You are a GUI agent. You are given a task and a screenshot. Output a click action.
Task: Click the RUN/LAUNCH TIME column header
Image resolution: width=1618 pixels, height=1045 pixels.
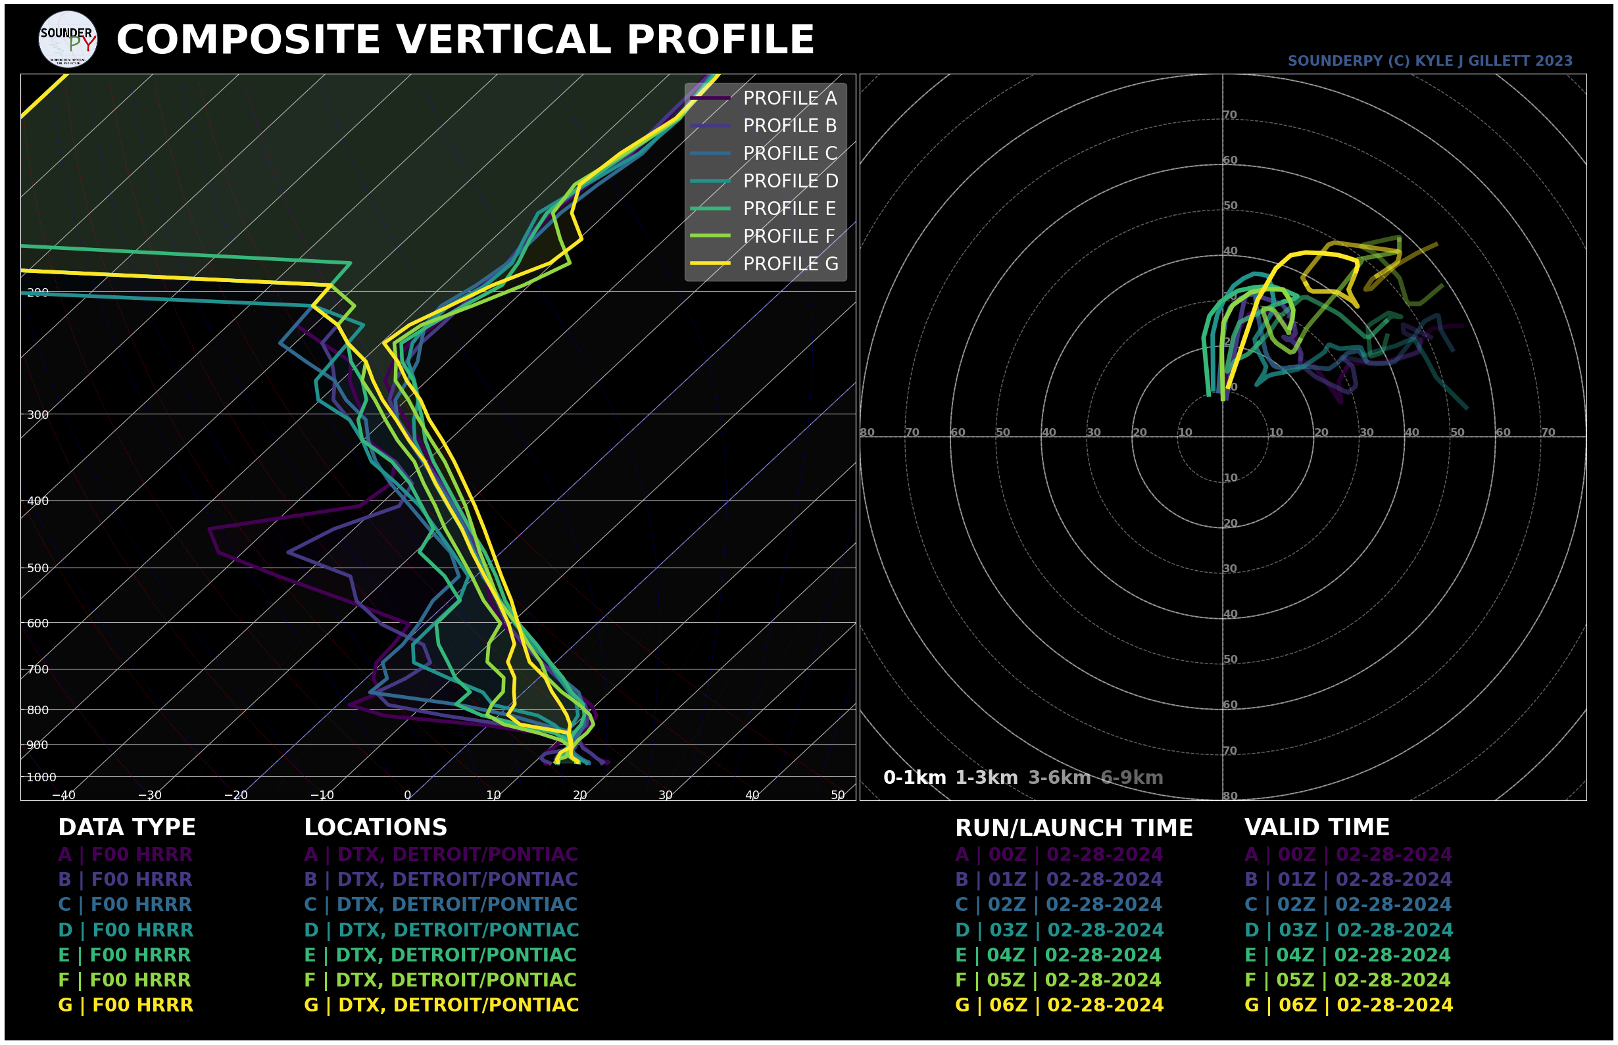coord(1073,829)
